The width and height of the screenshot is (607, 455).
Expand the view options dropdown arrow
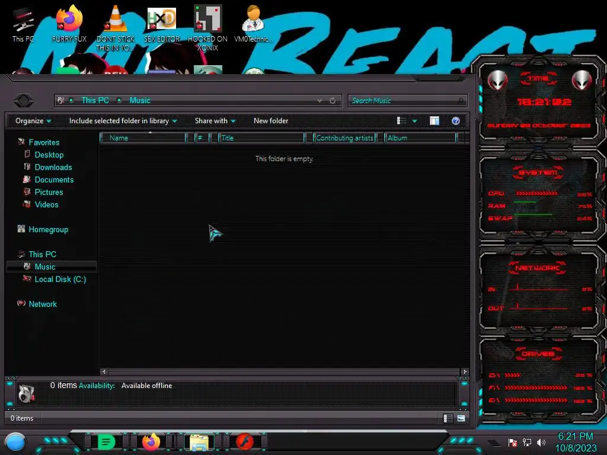coord(414,121)
